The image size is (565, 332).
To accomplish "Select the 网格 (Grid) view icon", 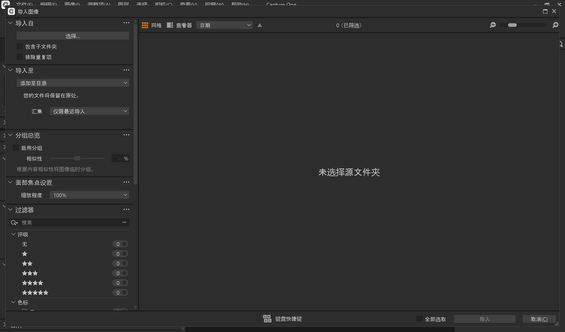I will 145,25.
